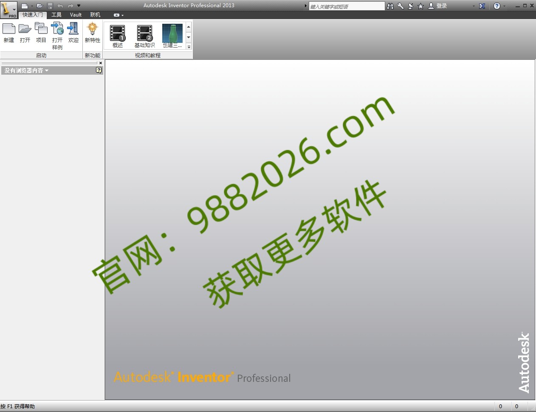Switch to the 工具 ribbon tab
536x412 pixels.
click(56, 14)
